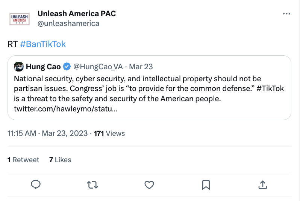
Task: Click the blue verified badge
Action: [67, 67]
